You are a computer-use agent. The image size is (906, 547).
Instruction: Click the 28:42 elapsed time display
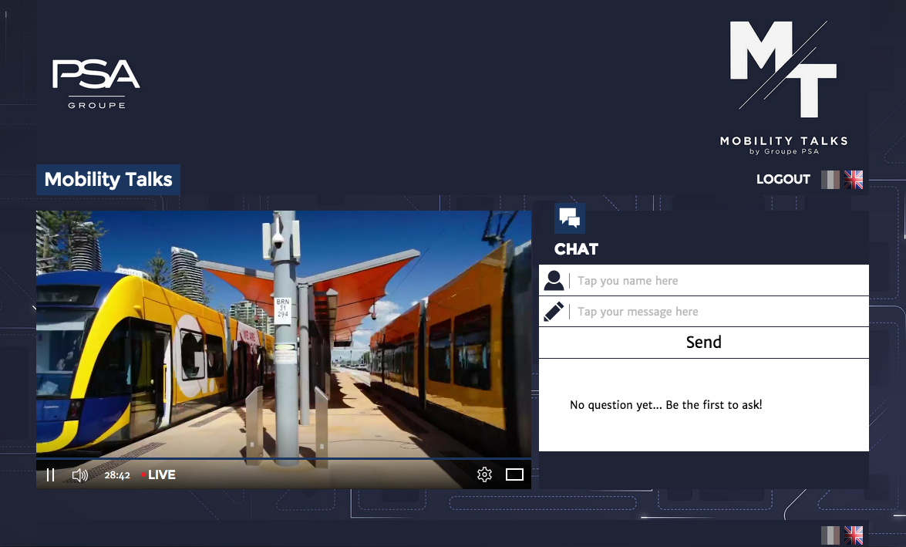[116, 475]
